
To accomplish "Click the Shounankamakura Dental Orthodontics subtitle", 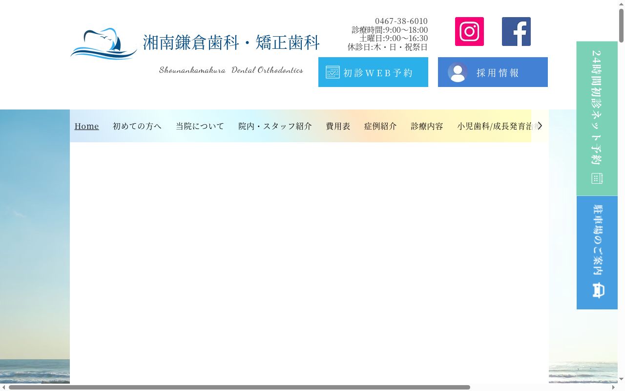I will point(231,70).
